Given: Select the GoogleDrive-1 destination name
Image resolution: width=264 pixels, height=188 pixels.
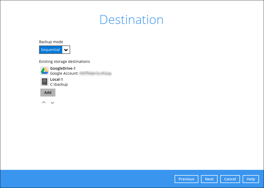Looking at the screenshot, I should pos(63,68).
